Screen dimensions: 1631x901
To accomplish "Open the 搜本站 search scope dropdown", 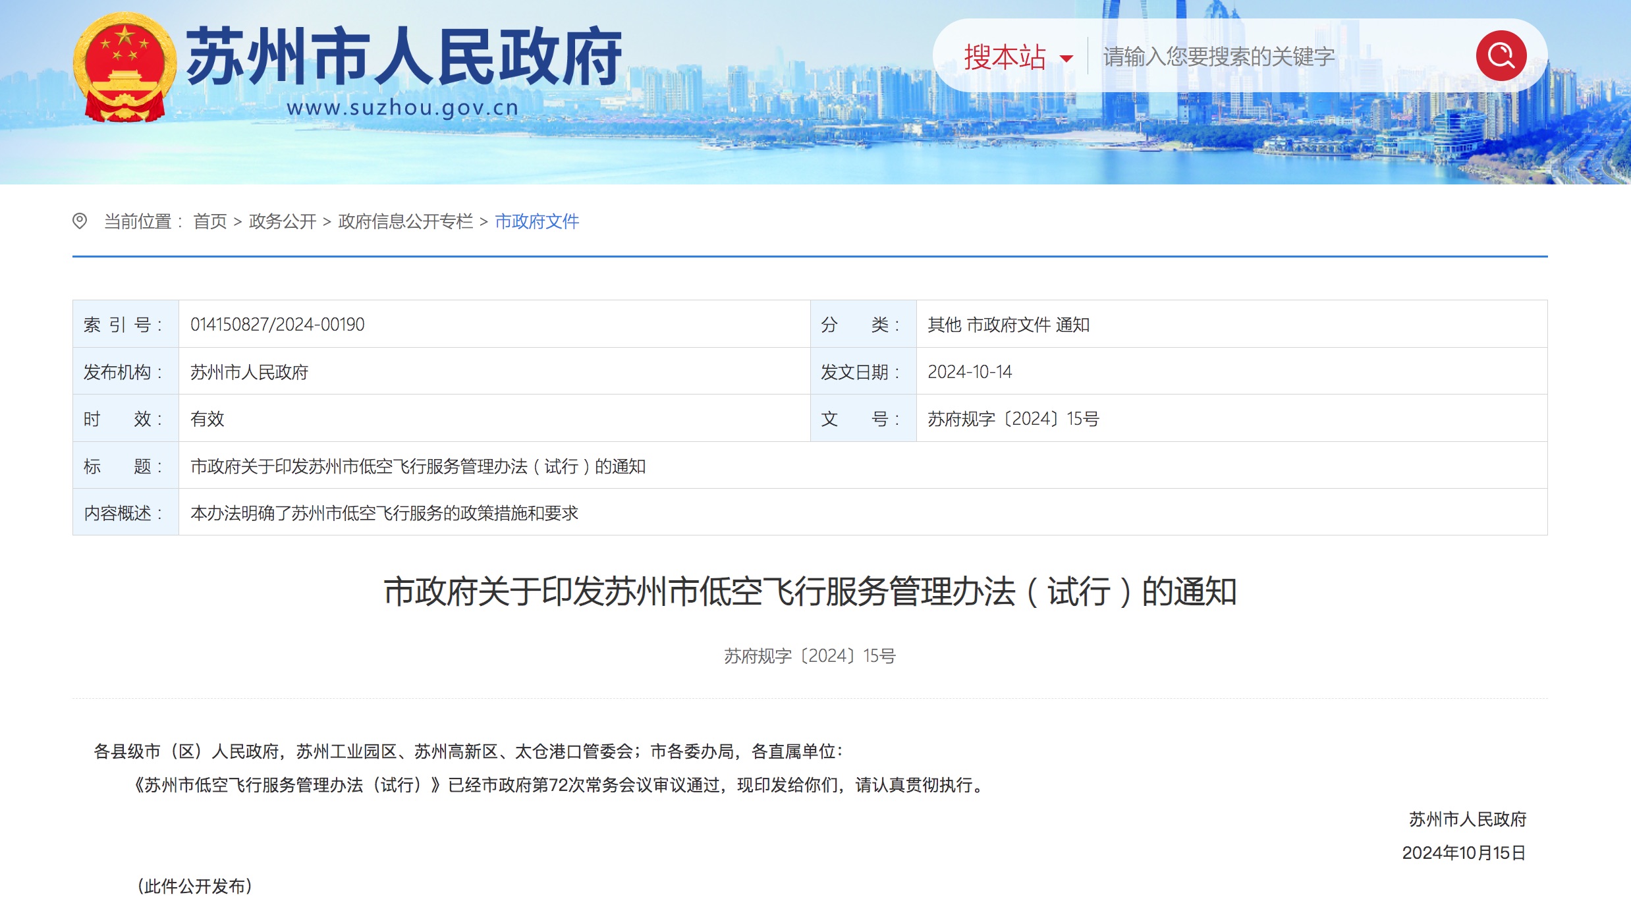I will click(x=1005, y=57).
